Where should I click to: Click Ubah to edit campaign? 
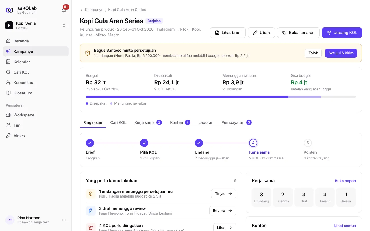pos(261,33)
